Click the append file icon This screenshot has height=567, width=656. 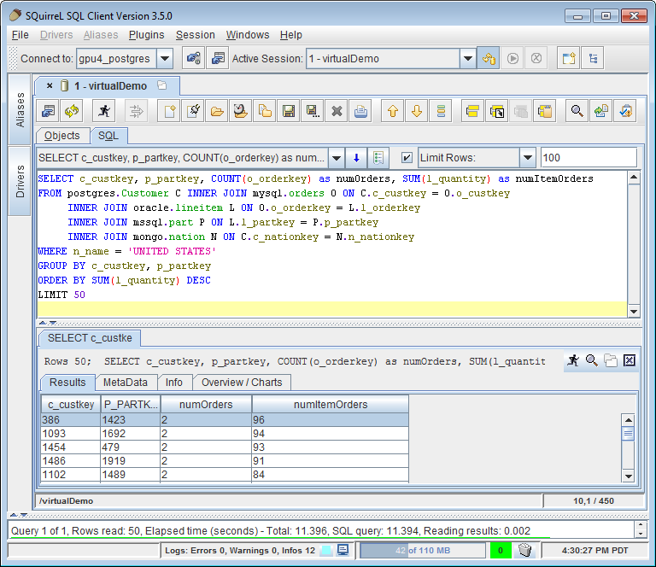[x=265, y=111]
